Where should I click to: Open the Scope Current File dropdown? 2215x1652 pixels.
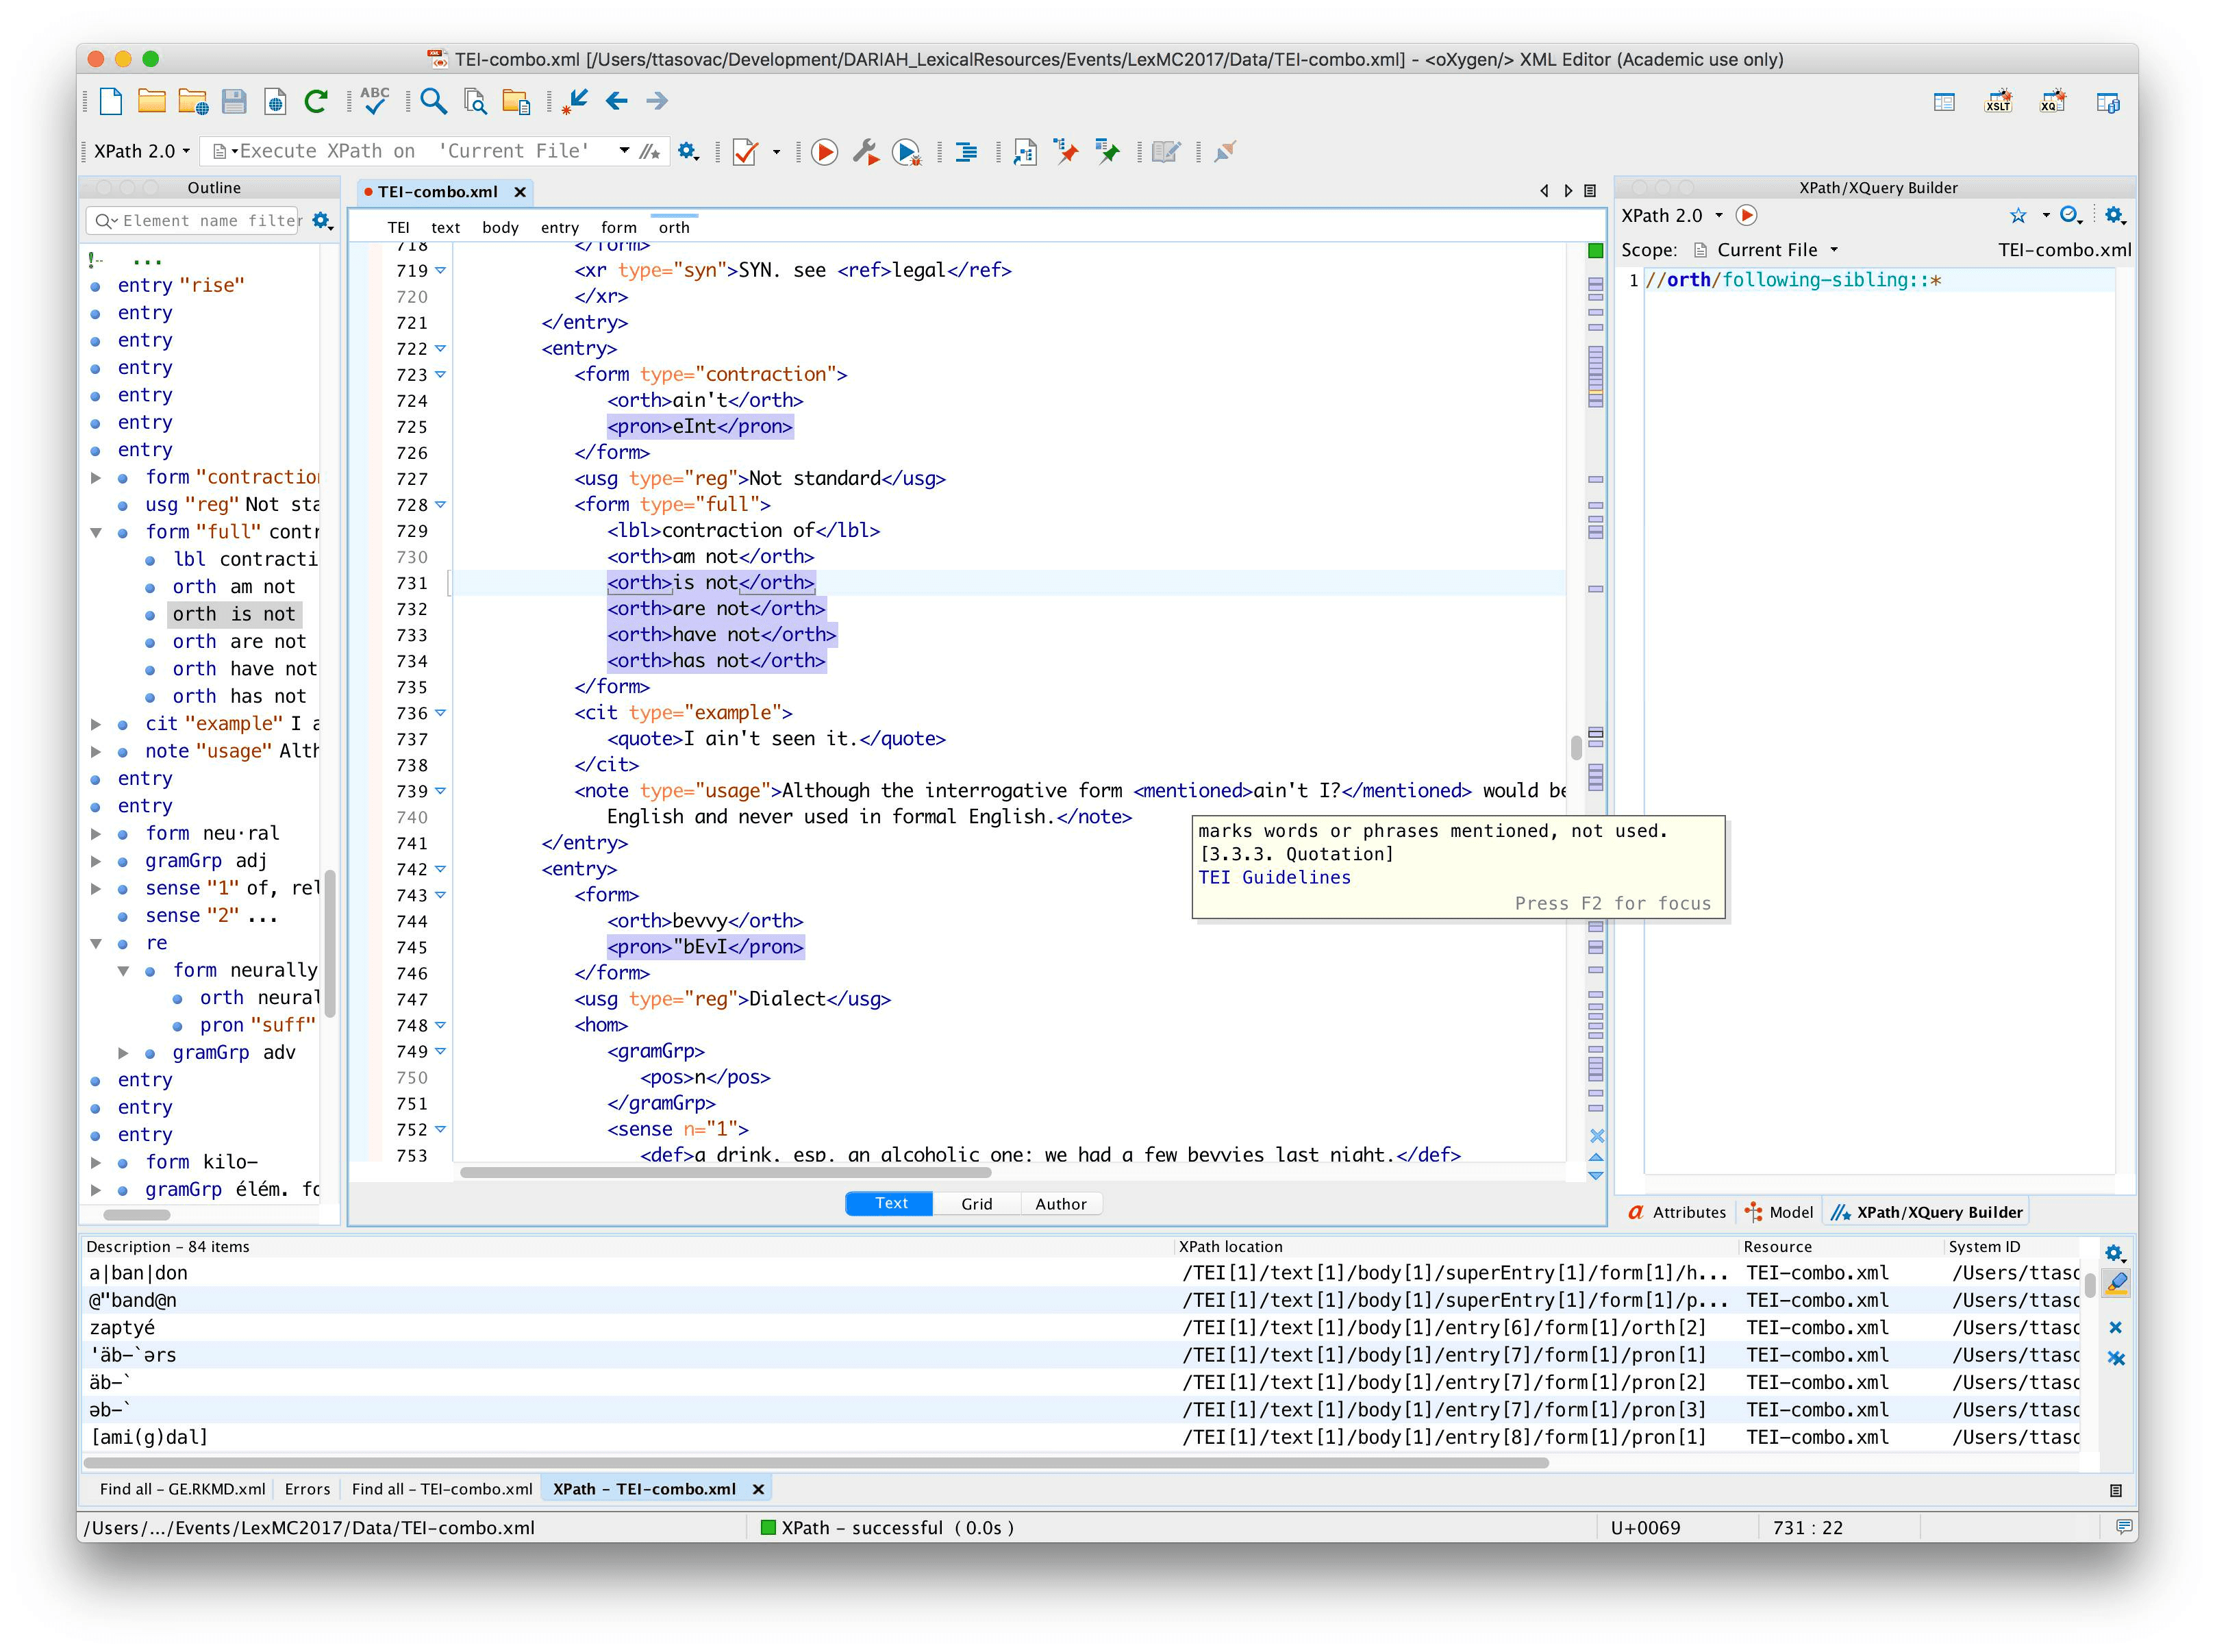coord(1776,250)
